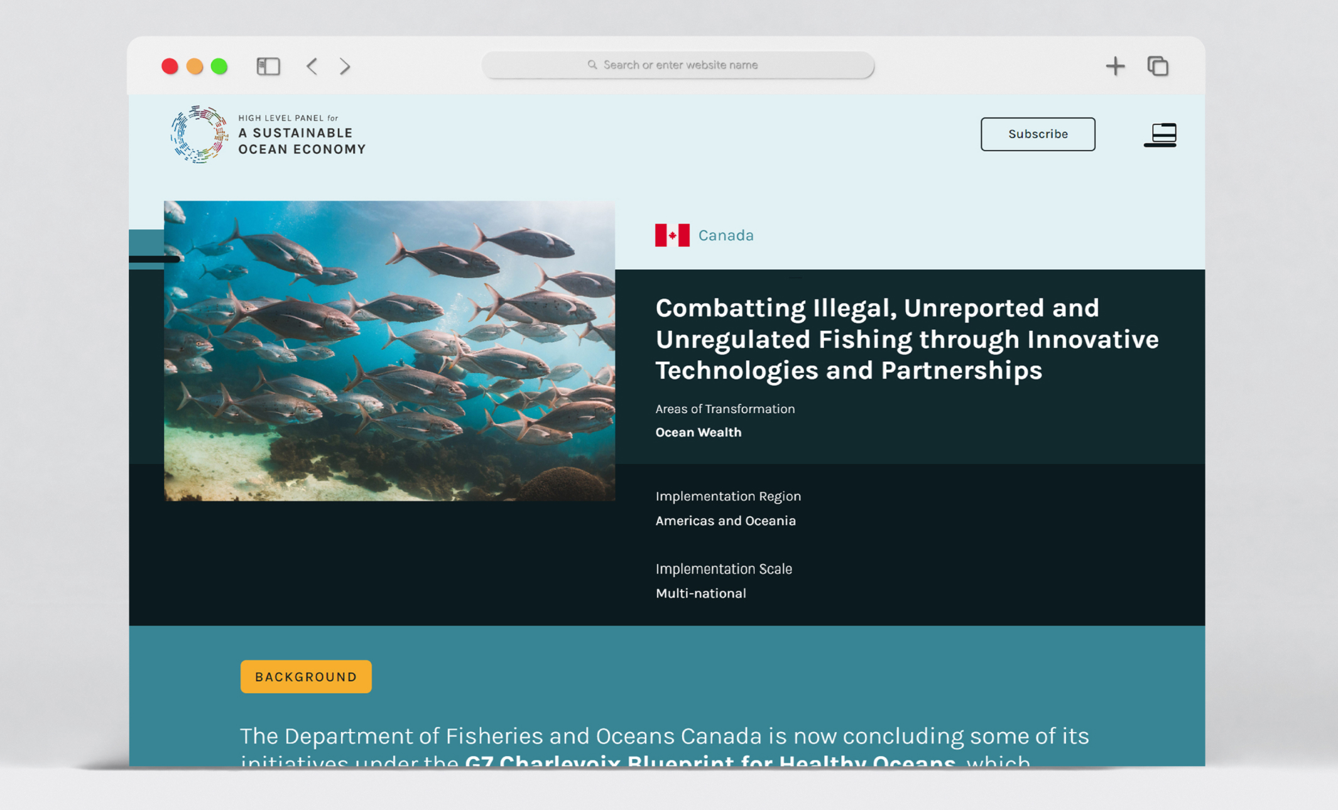This screenshot has height=810, width=1338.
Task: Open the hamburger menu icon
Action: [x=1160, y=134]
